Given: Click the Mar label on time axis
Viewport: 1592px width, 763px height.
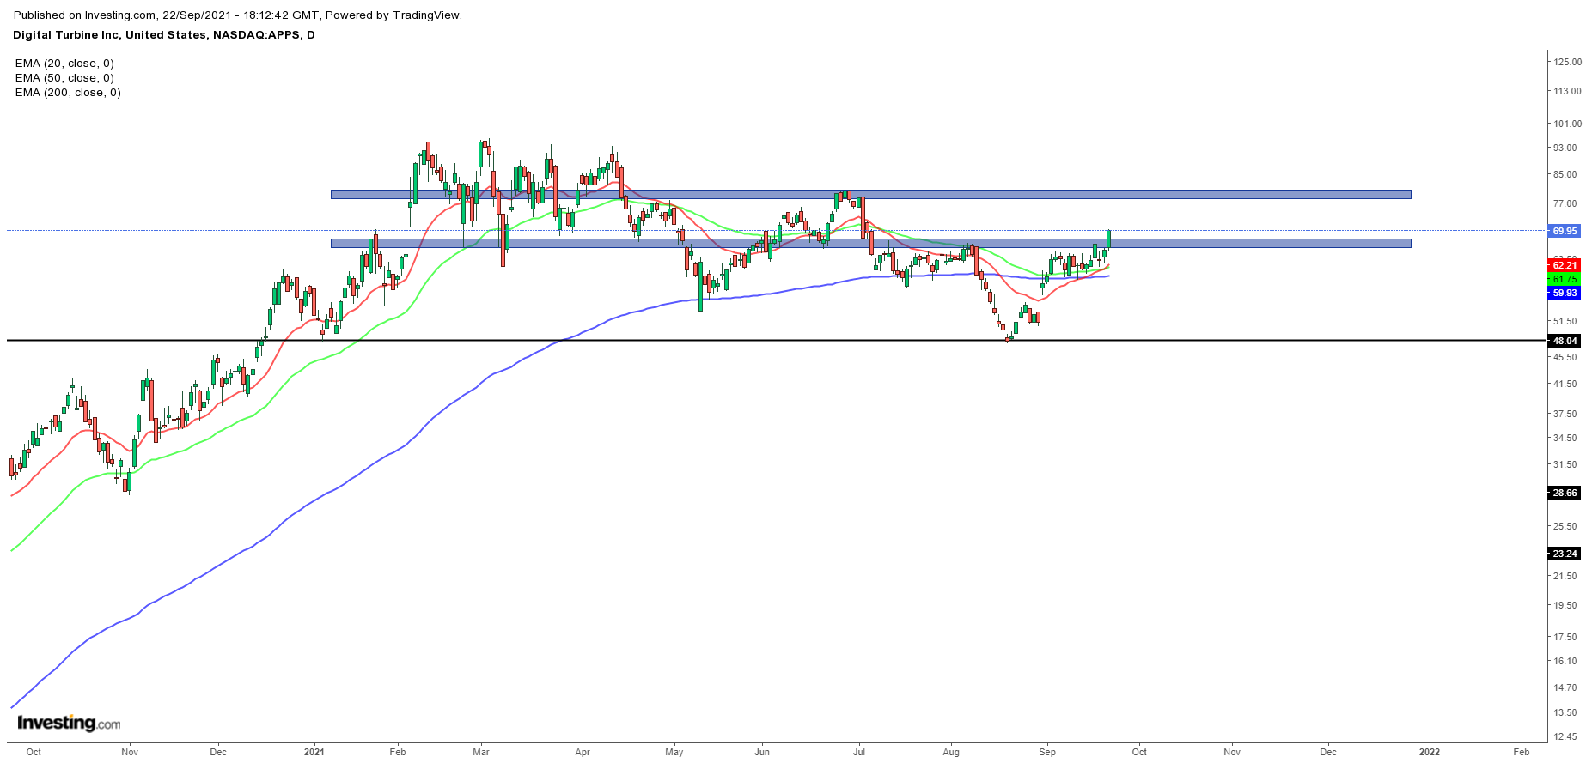Looking at the screenshot, I should click(x=481, y=752).
